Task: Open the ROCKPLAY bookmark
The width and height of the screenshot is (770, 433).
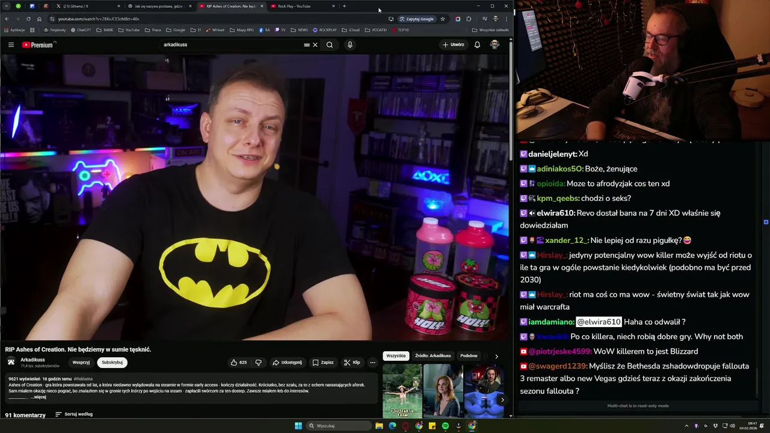Action: coord(325,29)
